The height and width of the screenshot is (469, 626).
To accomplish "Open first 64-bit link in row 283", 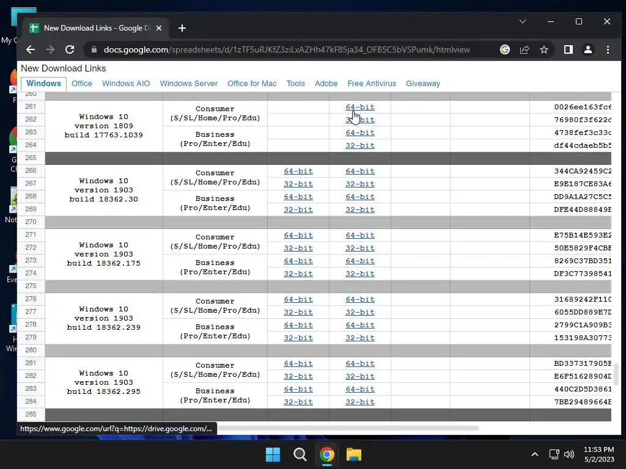I will point(298,389).
